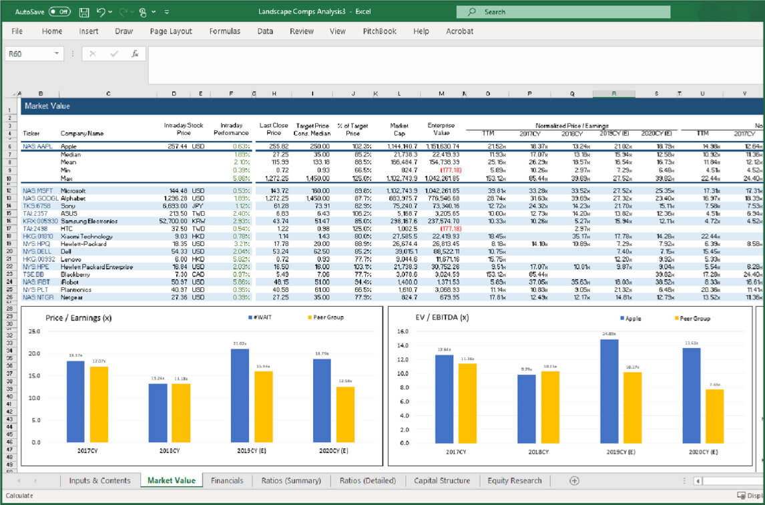765x505 pixels.
Task: Open the File menu
Action: point(17,31)
